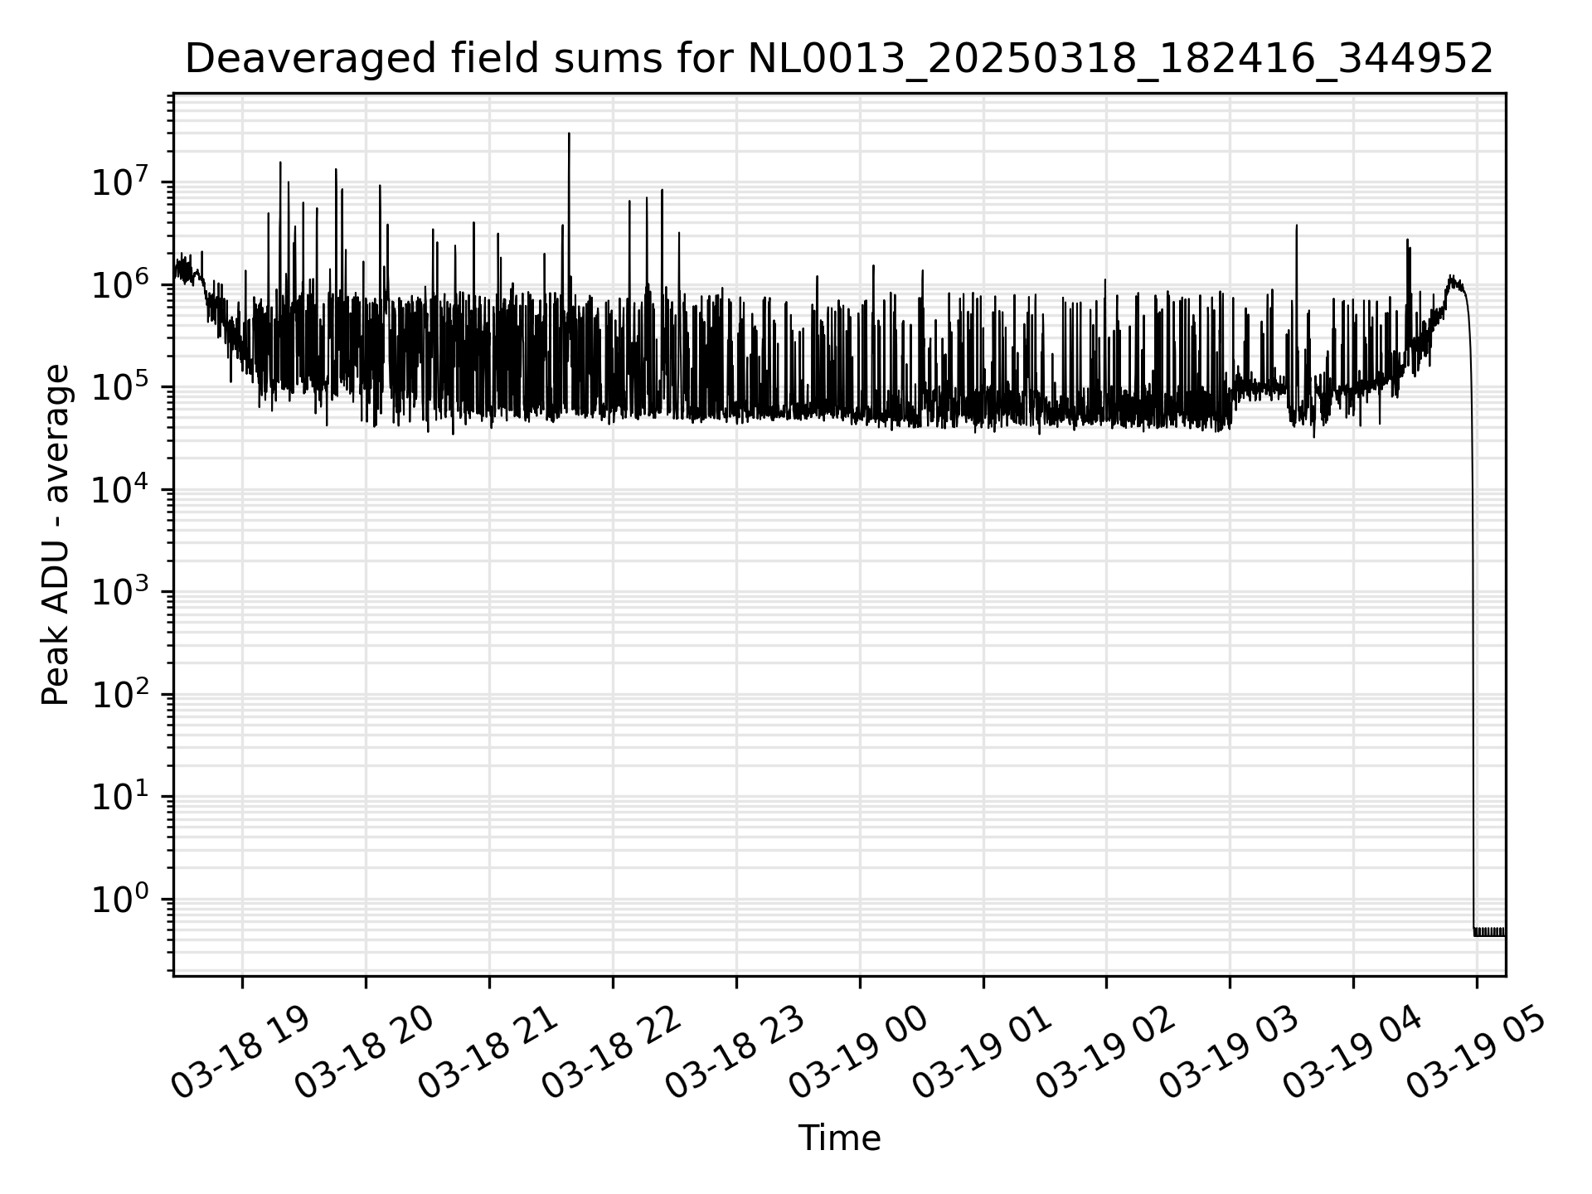Click the 10^6 y-axis tick label
Viewport: 1592px width, 1194px height.
[x=120, y=284]
